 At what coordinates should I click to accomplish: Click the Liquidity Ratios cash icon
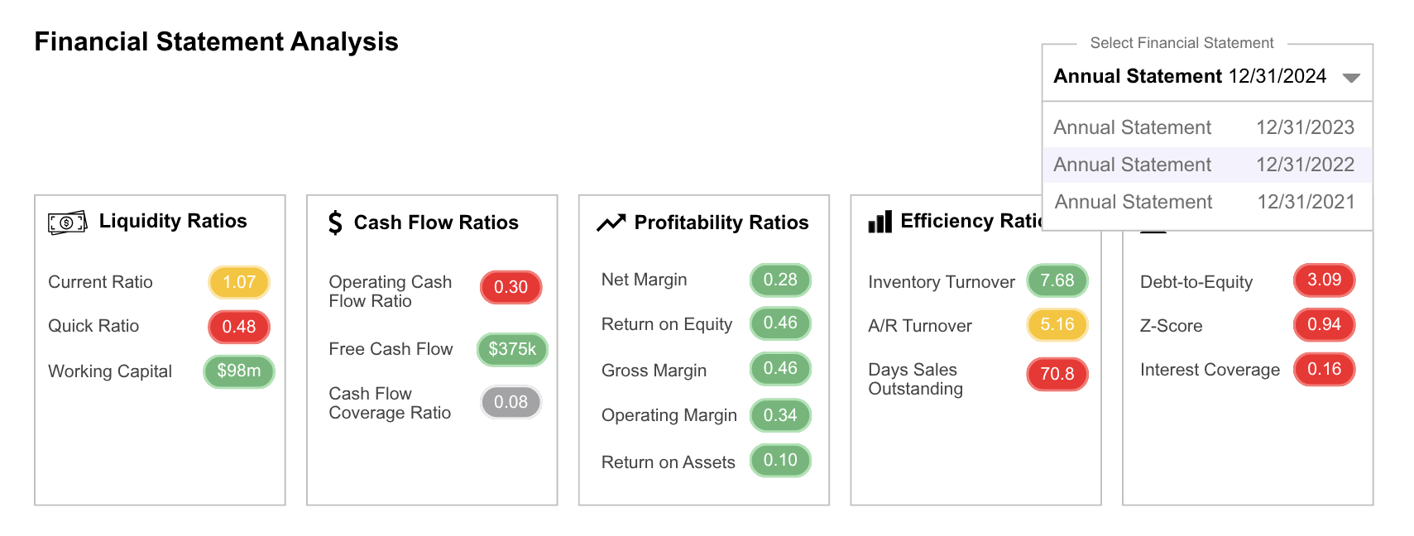(x=67, y=223)
